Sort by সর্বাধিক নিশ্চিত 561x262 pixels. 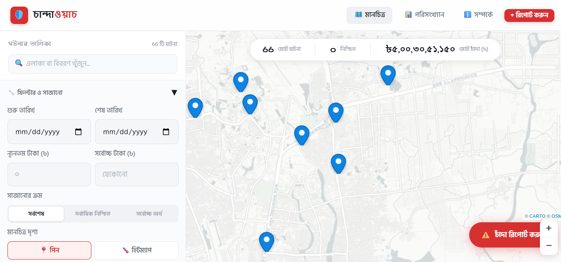[x=93, y=214]
